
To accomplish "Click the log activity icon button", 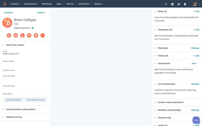I will coord(29,35).
